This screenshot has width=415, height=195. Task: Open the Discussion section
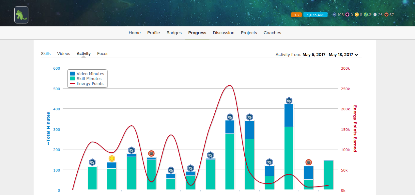pos(223,33)
